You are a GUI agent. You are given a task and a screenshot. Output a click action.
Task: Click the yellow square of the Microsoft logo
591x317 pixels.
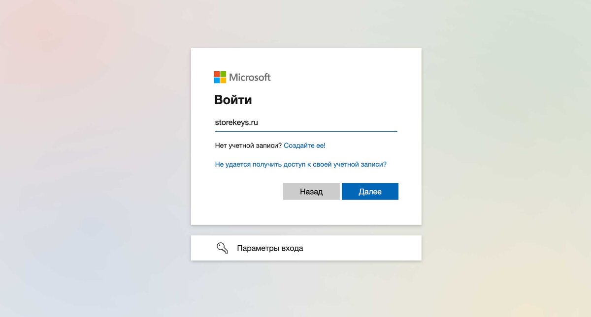(223, 80)
